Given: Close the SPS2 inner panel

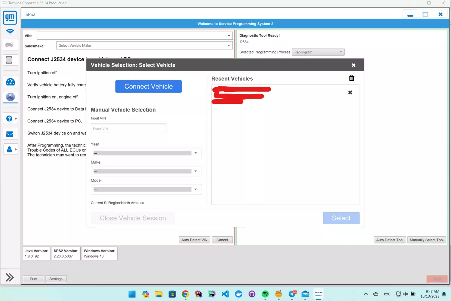Looking at the screenshot, I should (440, 14).
